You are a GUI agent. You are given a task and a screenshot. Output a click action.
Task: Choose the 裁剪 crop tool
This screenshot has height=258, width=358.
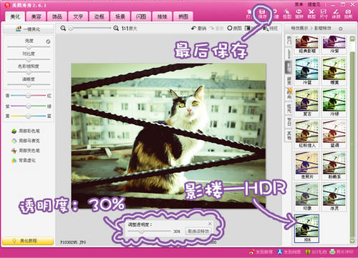[x=311, y=14]
